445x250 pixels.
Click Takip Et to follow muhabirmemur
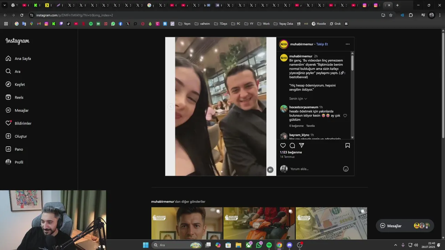pos(322,44)
